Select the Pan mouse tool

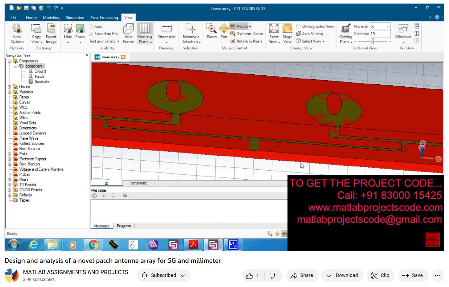[223, 31]
